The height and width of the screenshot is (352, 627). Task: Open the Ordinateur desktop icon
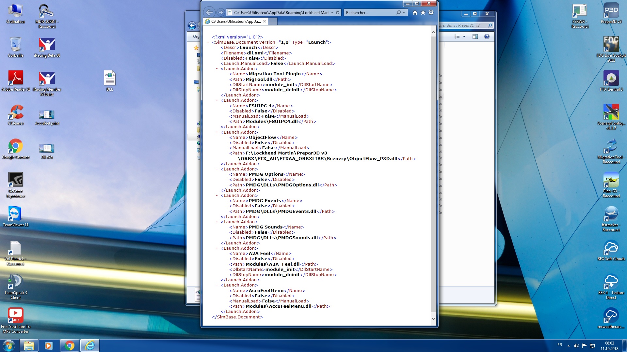pyautogui.click(x=15, y=13)
